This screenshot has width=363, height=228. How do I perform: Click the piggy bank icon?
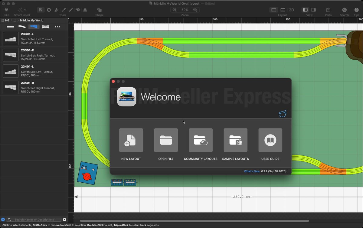pyautogui.click(x=283, y=114)
